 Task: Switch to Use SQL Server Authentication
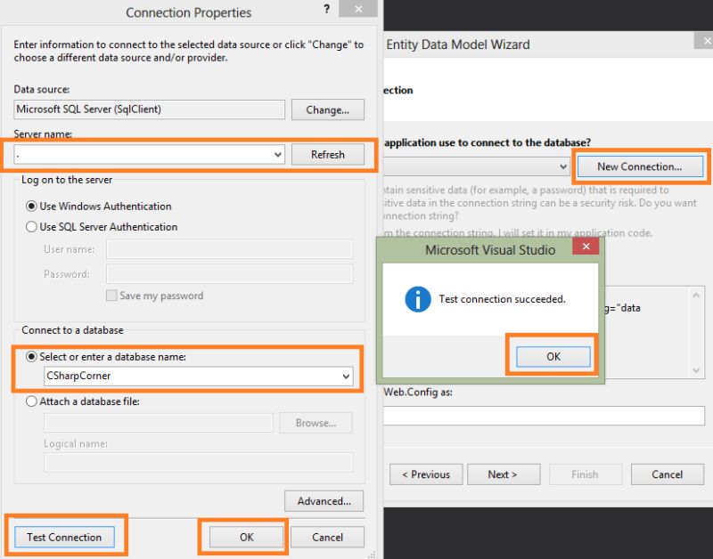(31, 224)
